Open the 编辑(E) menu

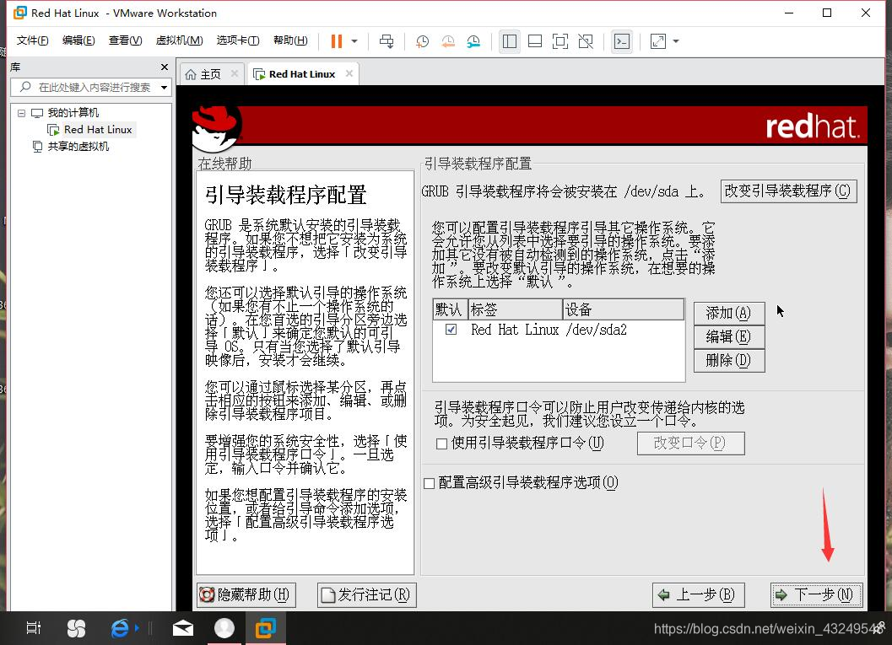point(78,40)
